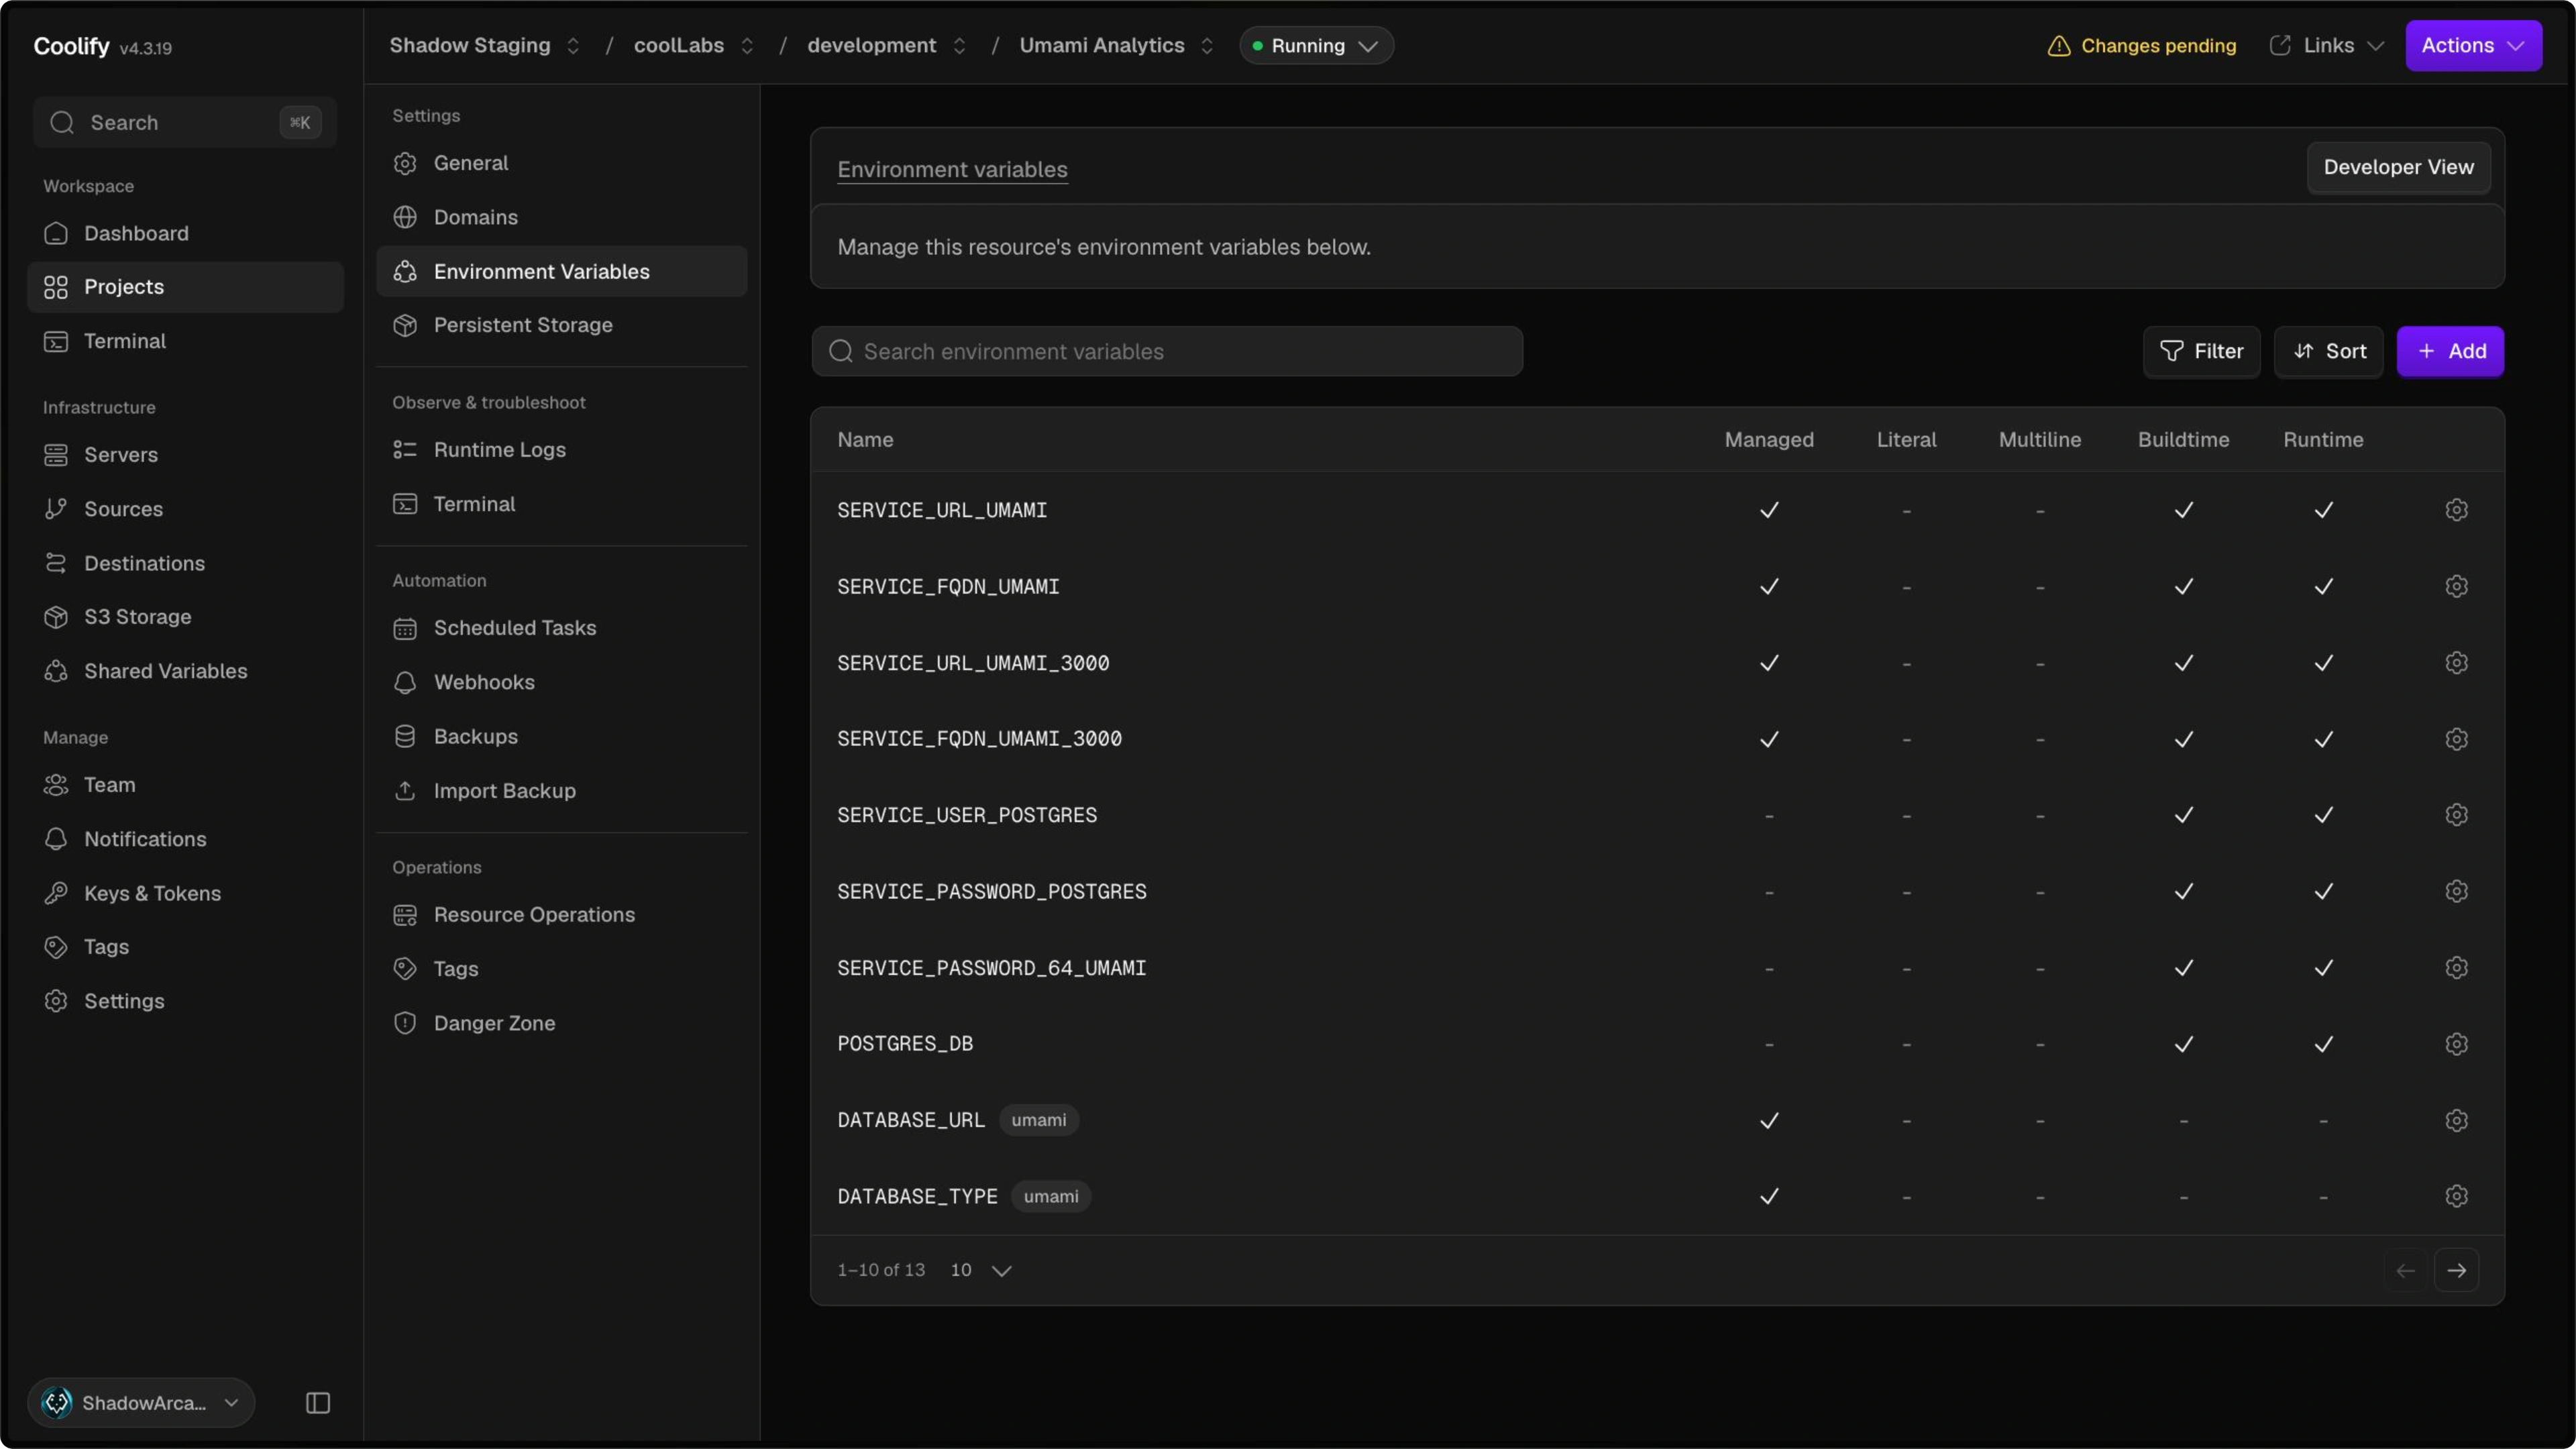
Task: Open Keys & Tokens in sidebar
Action: 185,893
